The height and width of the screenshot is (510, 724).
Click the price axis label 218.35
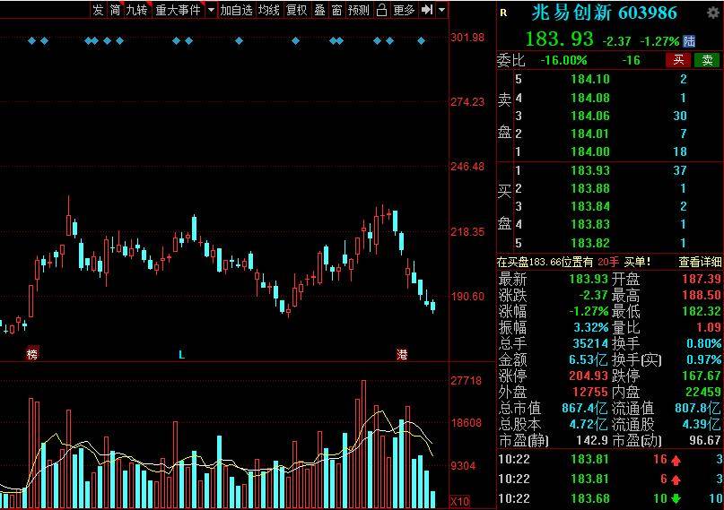tap(467, 232)
